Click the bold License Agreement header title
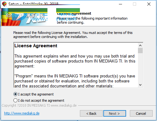The height and width of the screenshot is (121, 157). coord(74,13)
